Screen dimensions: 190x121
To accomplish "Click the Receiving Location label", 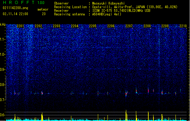I will [x=70, y=7].
